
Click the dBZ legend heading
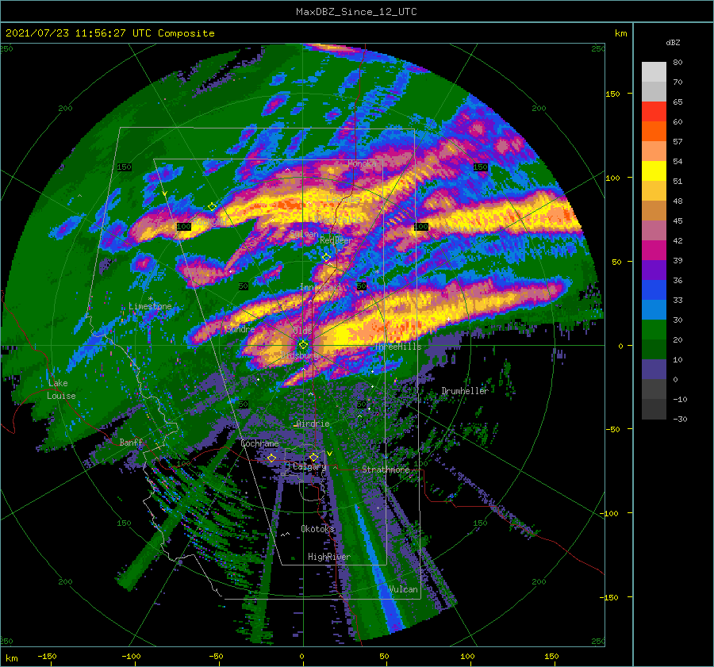click(x=673, y=43)
